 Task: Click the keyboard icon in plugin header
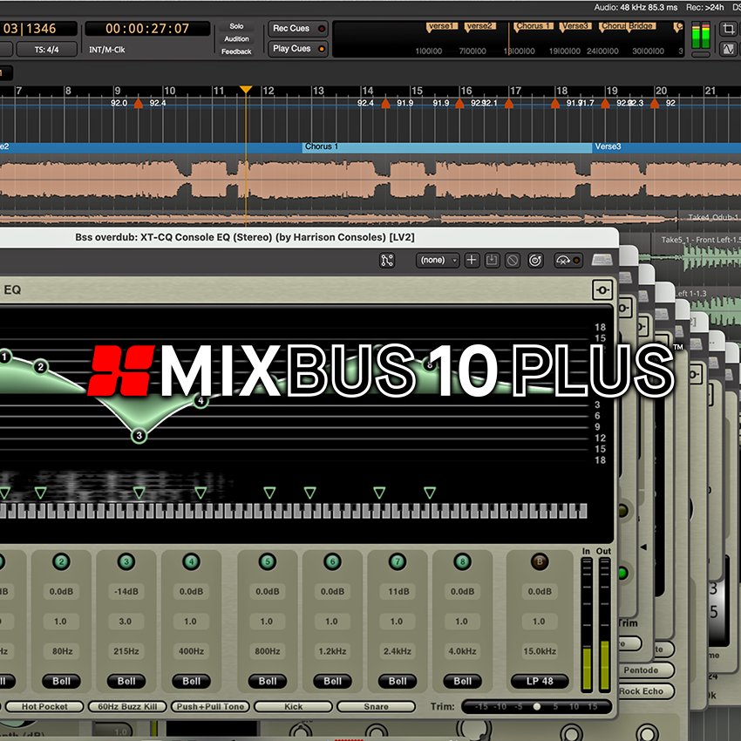click(602, 260)
